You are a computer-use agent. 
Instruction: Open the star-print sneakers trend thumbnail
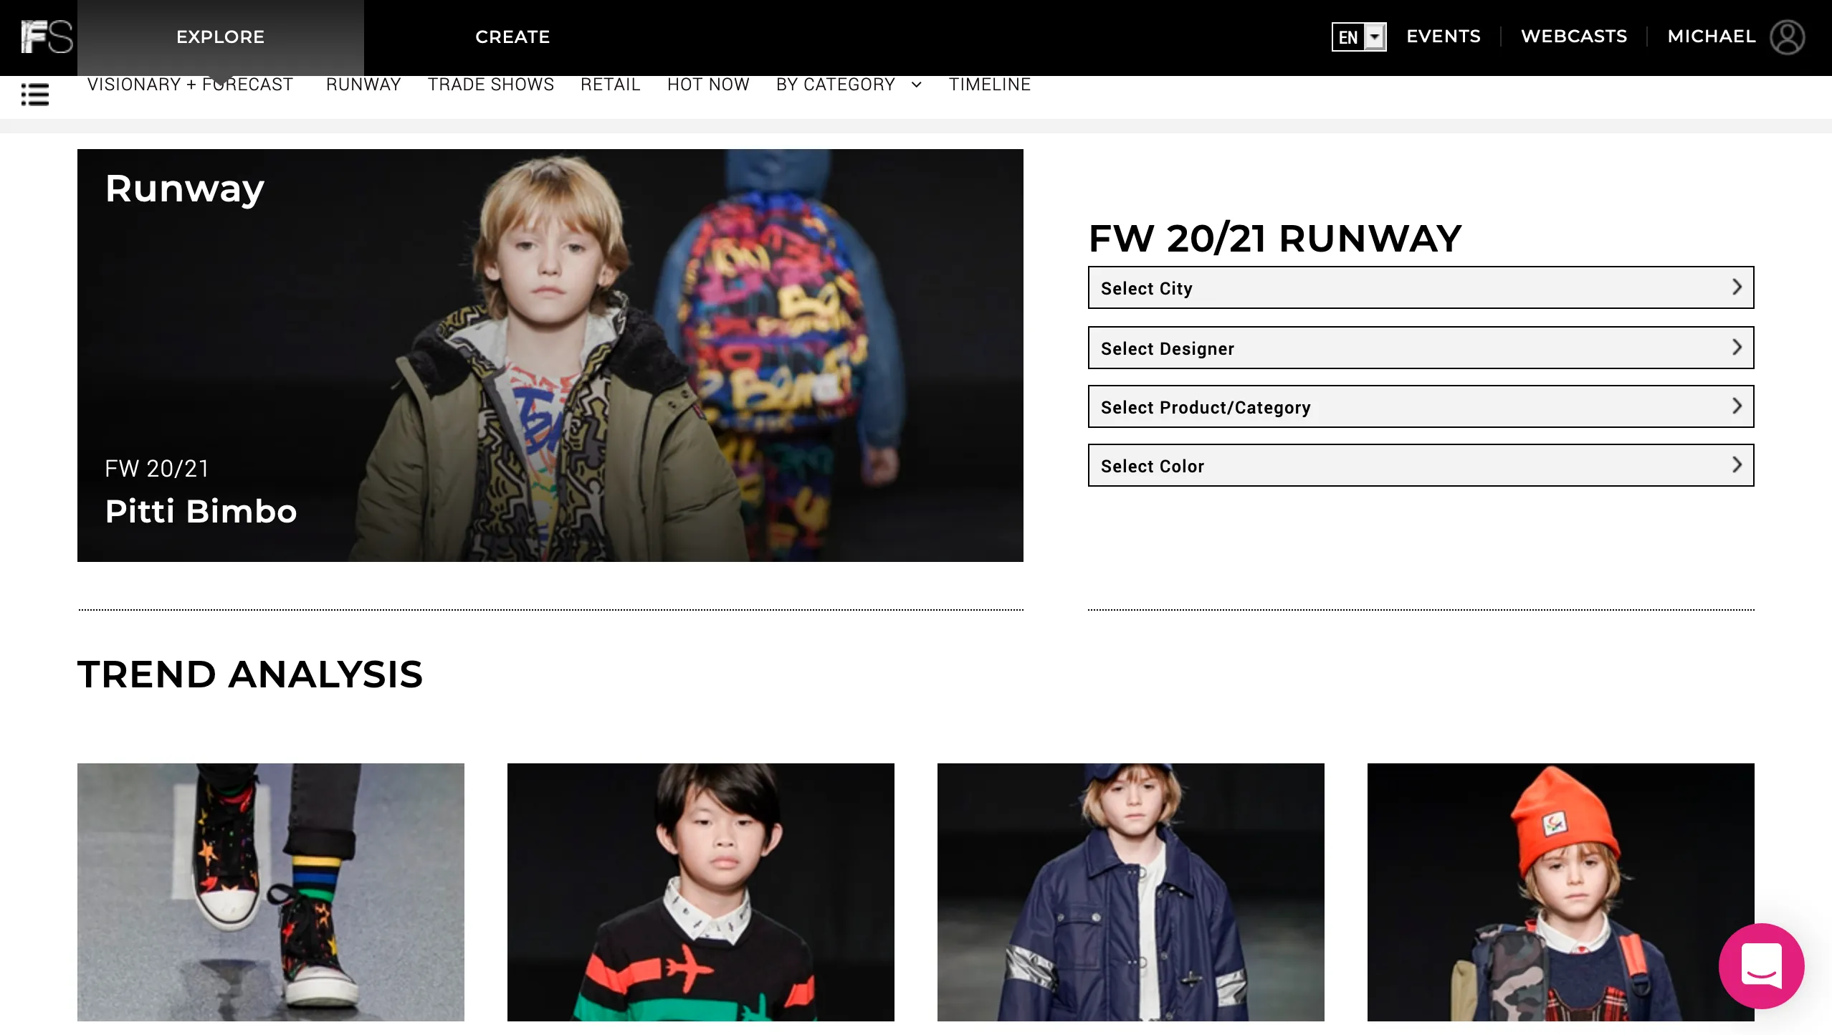(271, 892)
